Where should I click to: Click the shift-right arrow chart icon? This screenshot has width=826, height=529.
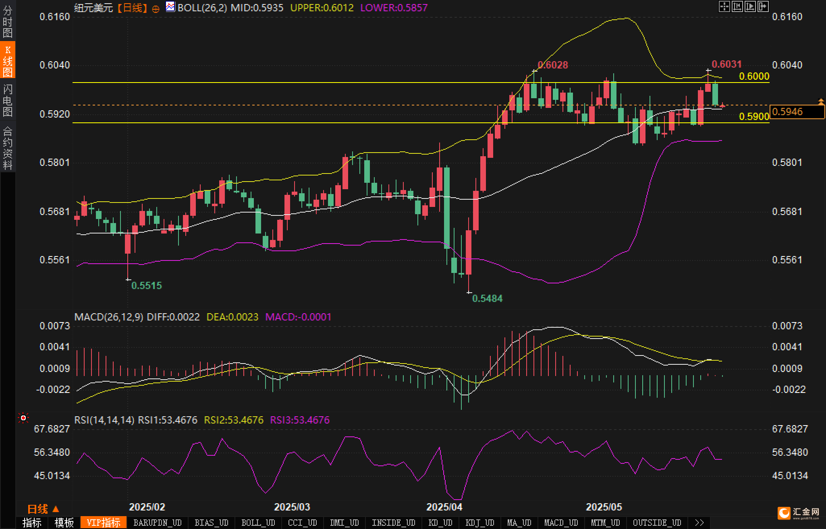763,6
